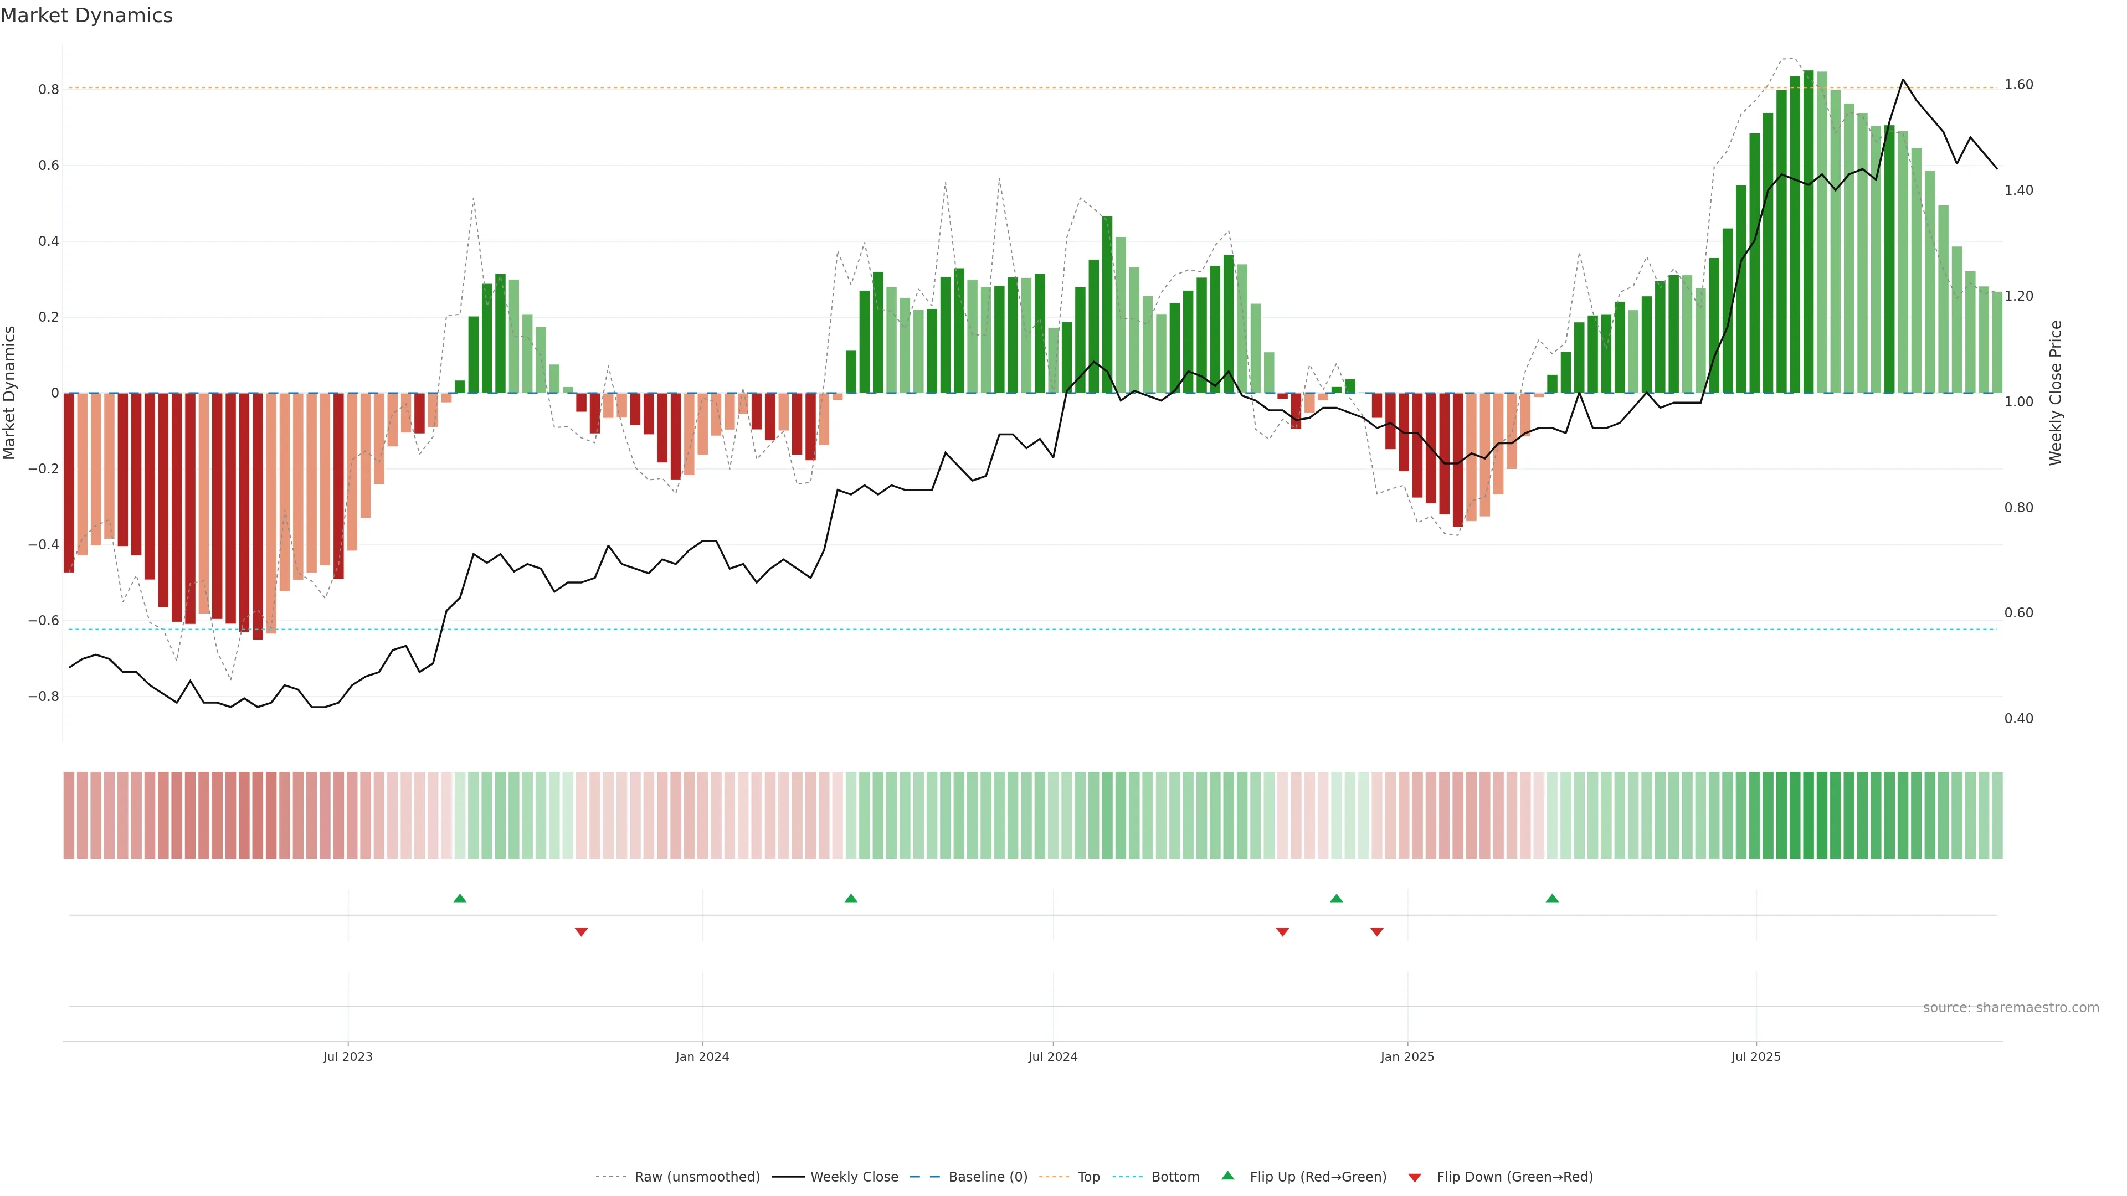This screenshot has width=2127, height=1196.
Task: Click red Flip Down triangle before Jan 2024
Action: coord(581,932)
